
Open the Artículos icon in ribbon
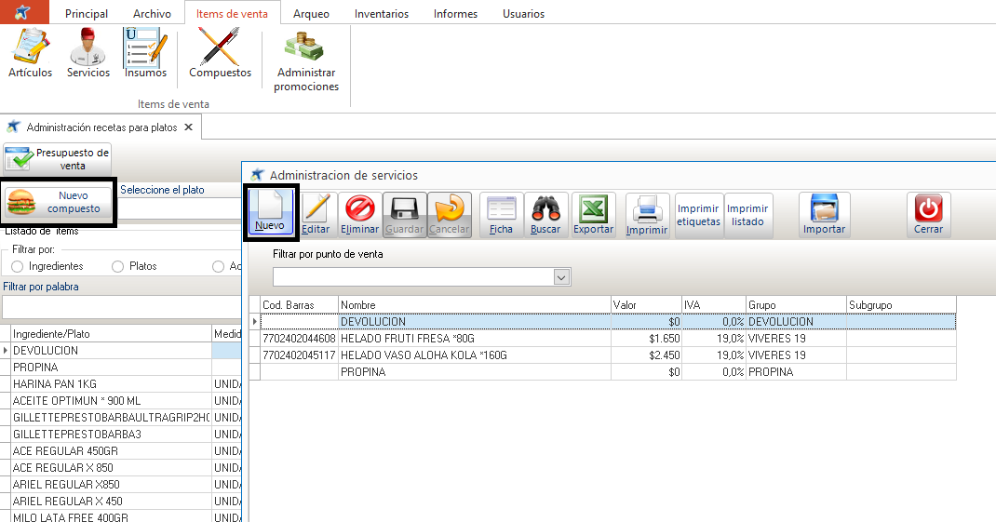point(30,53)
